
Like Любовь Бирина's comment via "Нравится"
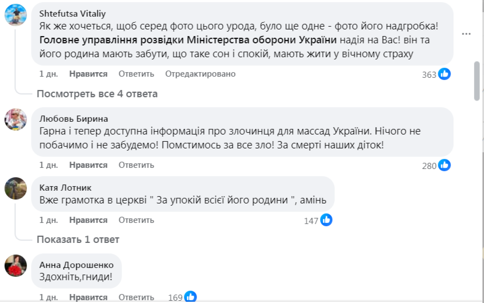tap(88, 165)
